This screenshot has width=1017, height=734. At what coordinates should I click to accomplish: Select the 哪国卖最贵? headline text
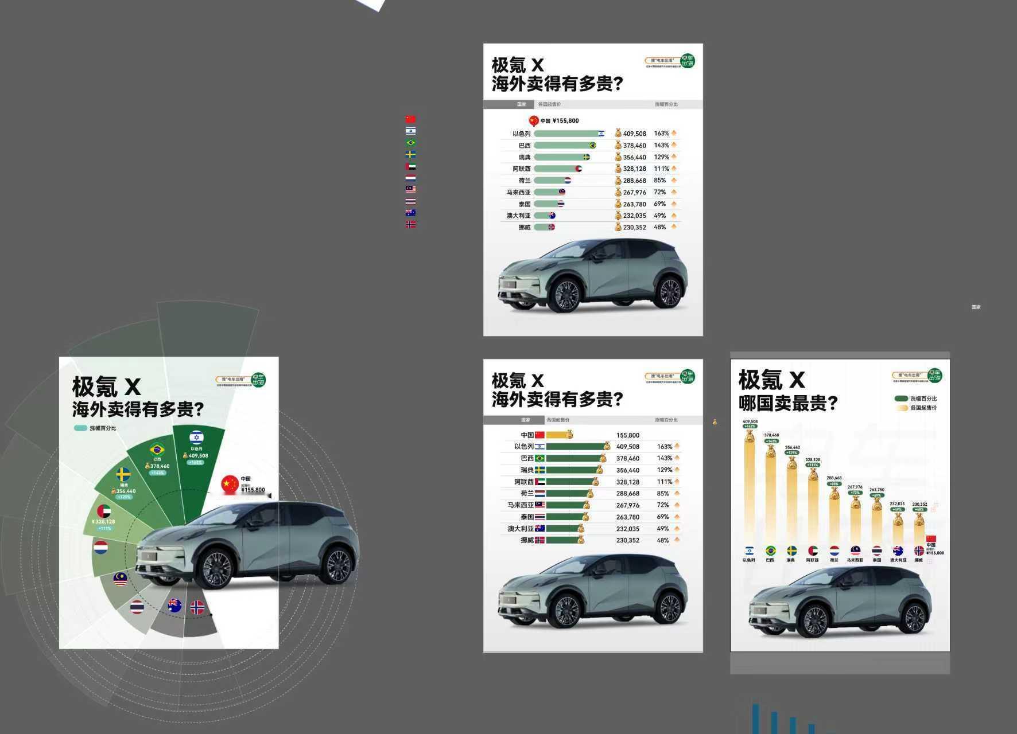point(788,403)
